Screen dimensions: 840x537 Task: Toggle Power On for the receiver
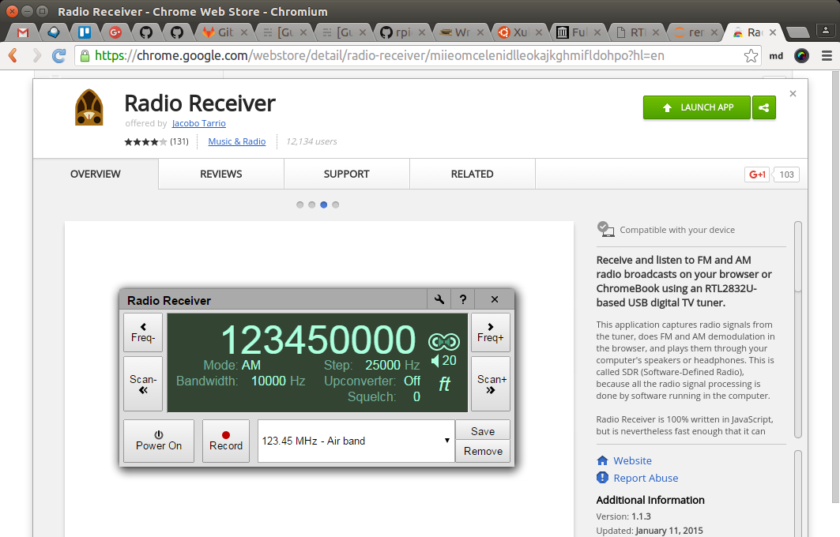[158, 441]
